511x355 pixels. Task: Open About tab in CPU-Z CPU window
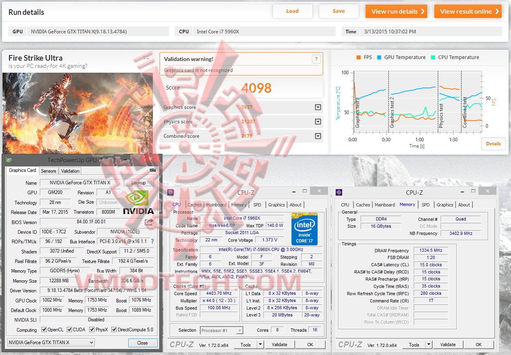pyautogui.click(x=296, y=205)
